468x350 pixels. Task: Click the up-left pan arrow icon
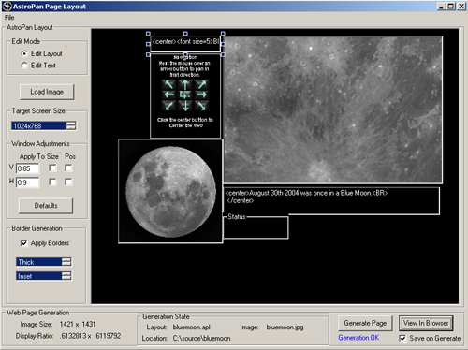tap(168, 84)
